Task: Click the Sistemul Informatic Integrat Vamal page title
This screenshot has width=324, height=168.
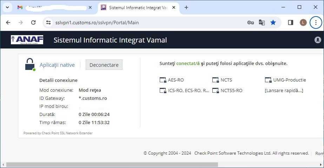Action: click(110, 40)
